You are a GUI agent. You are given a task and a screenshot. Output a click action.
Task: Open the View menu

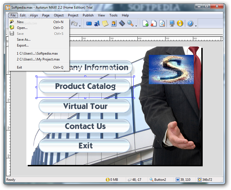click(x=102, y=15)
